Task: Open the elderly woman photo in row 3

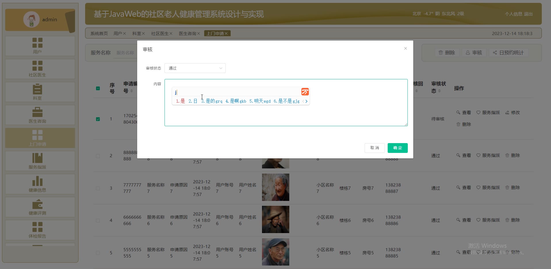Action: (275, 187)
